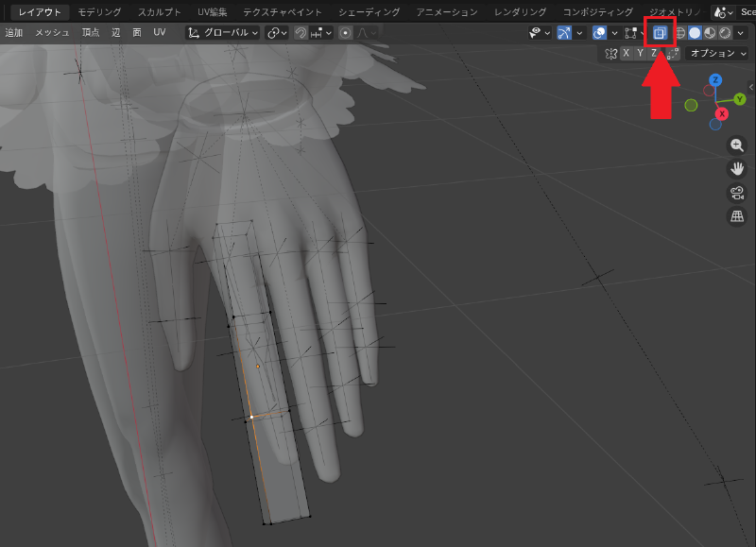Screen dimensions: 756x547
Task: Enable rendered viewport shading
Action: click(x=724, y=32)
